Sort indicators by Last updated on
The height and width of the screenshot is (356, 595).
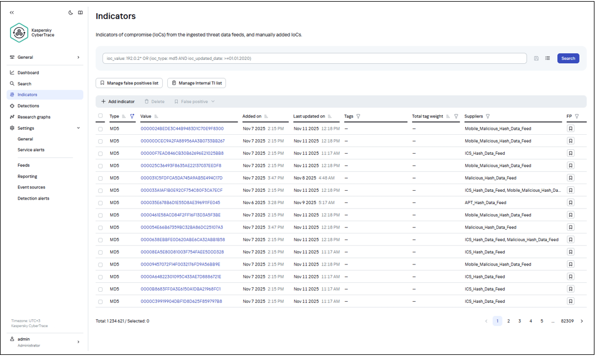click(x=330, y=116)
